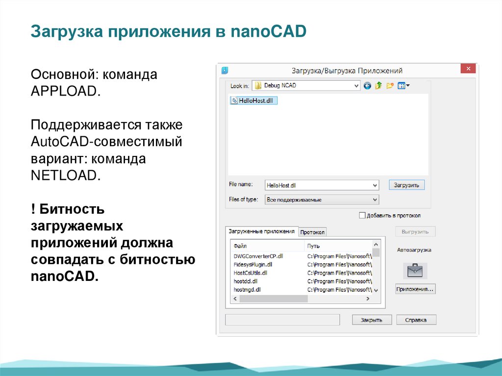Select HostCsUtils.dll in loaded list
The height and width of the screenshot is (376, 502).
(x=251, y=273)
